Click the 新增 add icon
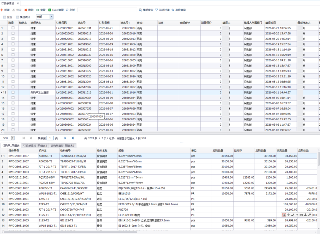 click(2, 10)
